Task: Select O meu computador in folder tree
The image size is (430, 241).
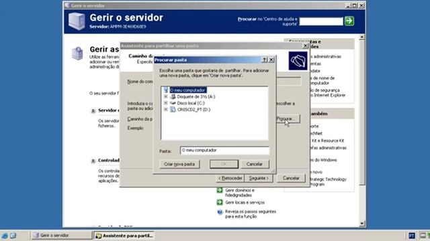Action: click(x=188, y=90)
